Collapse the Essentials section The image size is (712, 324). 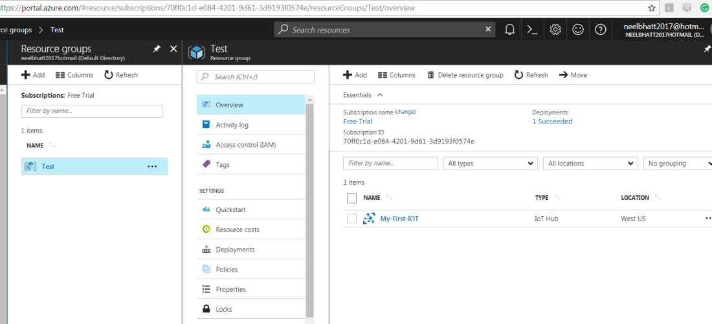pos(380,95)
